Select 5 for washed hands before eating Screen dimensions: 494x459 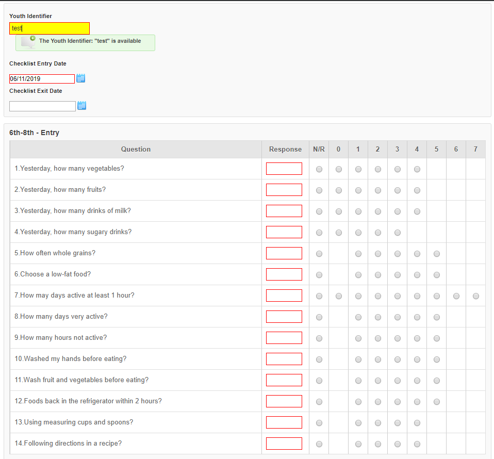point(437,359)
